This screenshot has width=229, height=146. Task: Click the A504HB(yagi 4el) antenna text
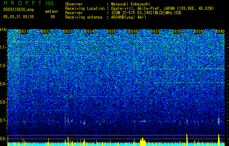coord(129,17)
